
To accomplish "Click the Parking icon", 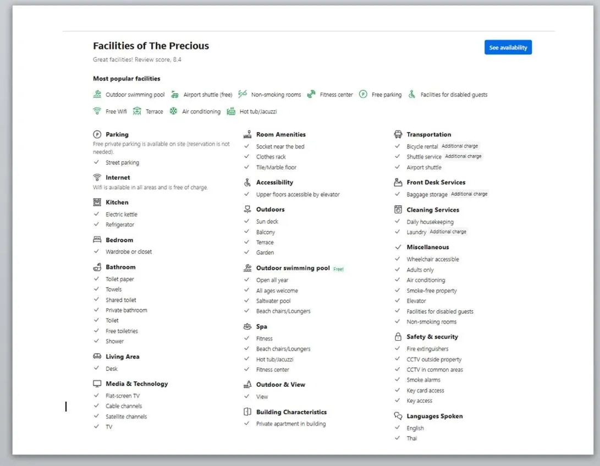I will click(98, 134).
